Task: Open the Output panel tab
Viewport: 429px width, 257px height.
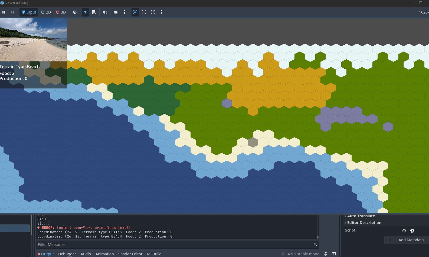Action: pyautogui.click(x=46, y=254)
